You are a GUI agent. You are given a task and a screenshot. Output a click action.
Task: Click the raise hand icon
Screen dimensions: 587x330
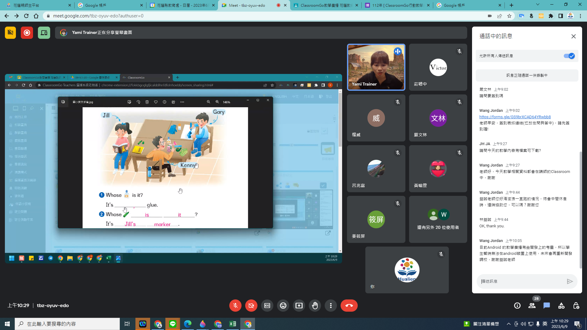[x=315, y=306]
